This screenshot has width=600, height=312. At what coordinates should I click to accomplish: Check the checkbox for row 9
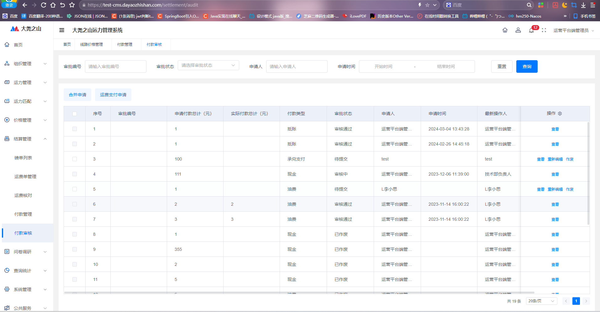point(75,249)
